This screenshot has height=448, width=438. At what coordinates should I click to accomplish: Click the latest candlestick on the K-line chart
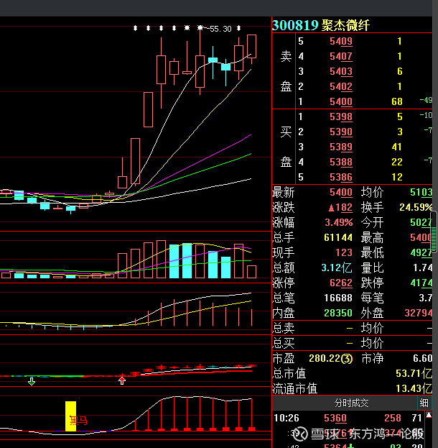(x=251, y=49)
